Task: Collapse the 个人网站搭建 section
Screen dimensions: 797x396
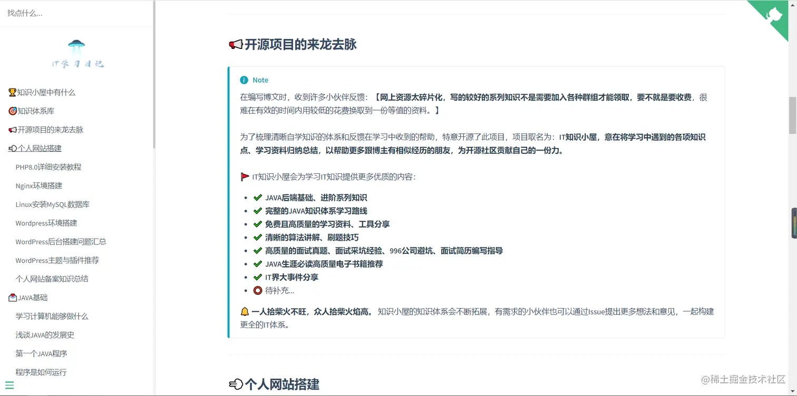Action: pyautogui.click(x=38, y=148)
